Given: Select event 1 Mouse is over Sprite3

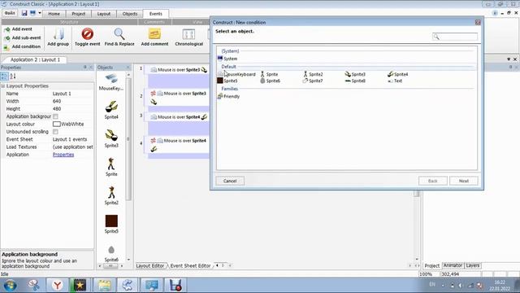Looking at the screenshot, I should click(x=179, y=70).
